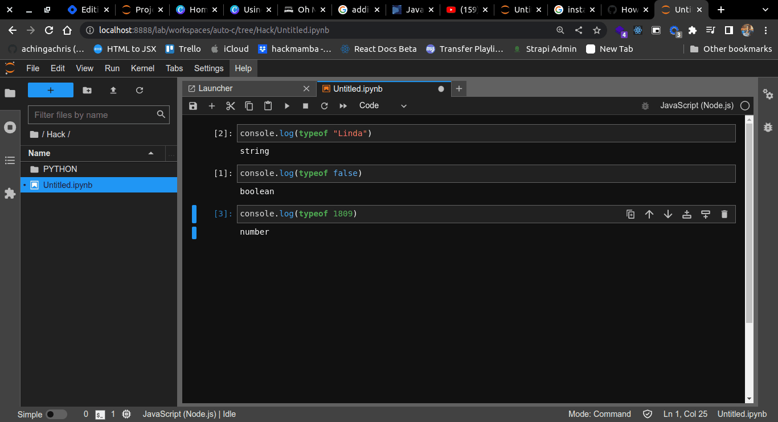Open the Help menu

click(243, 68)
